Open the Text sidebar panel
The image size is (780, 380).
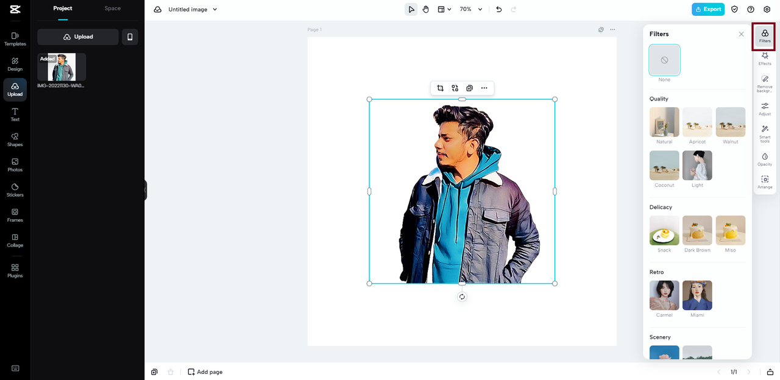[x=15, y=114]
